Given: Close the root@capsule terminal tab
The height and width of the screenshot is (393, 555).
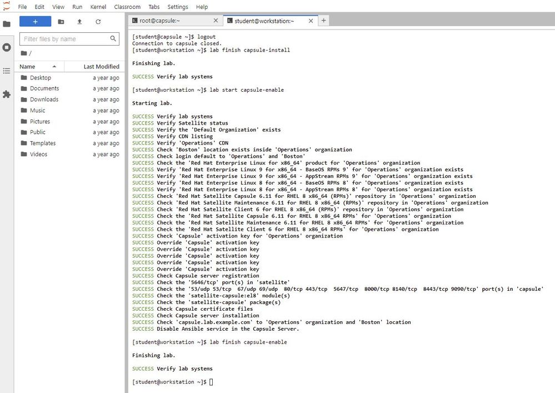Looking at the screenshot, I should 216,21.
